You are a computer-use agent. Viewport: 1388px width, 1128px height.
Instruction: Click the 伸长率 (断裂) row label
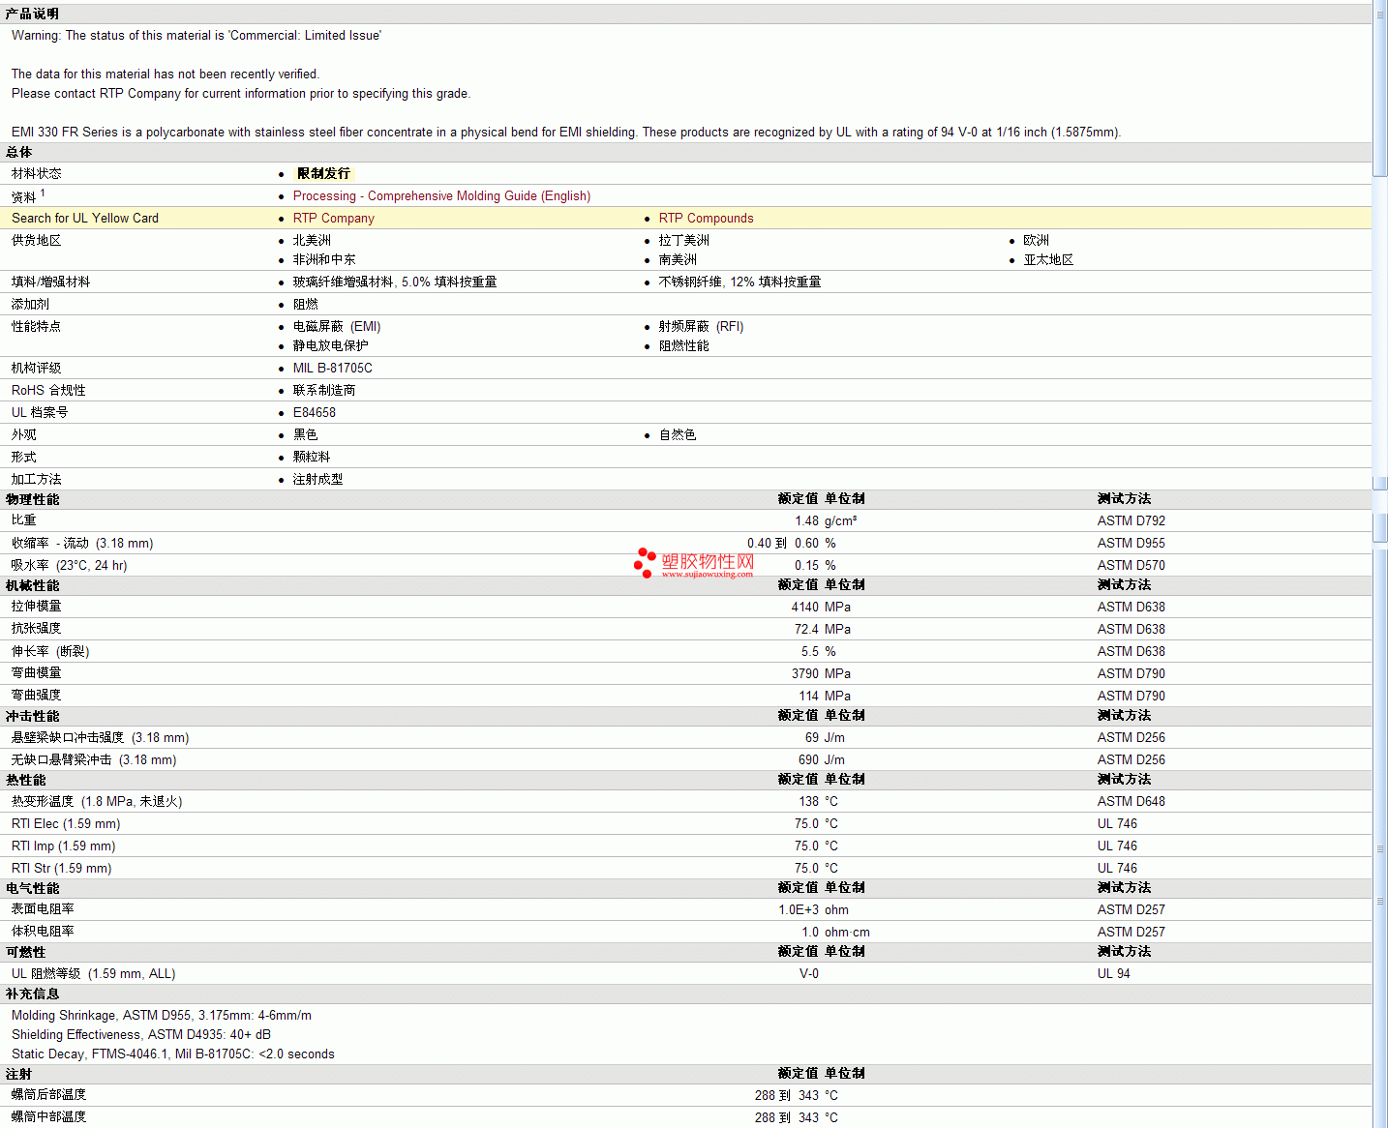[50, 651]
